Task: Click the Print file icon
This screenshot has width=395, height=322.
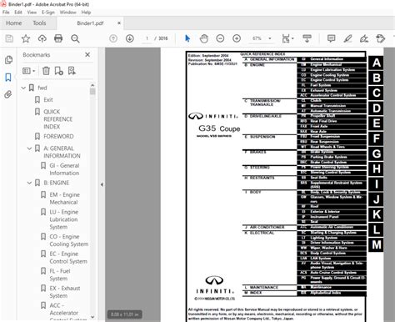Action: [x=58, y=38]
